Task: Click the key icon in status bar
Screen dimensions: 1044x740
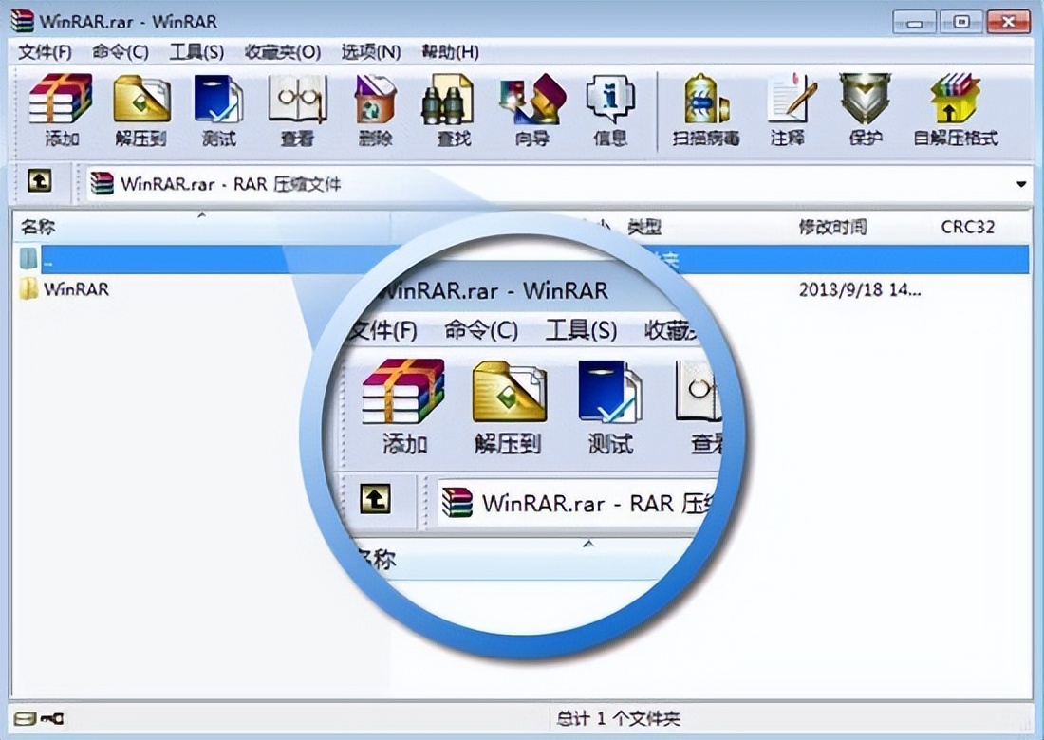Action: click(x=52, y=719)
